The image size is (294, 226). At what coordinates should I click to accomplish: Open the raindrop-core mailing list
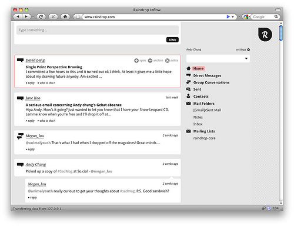click(x=204, y=138)
